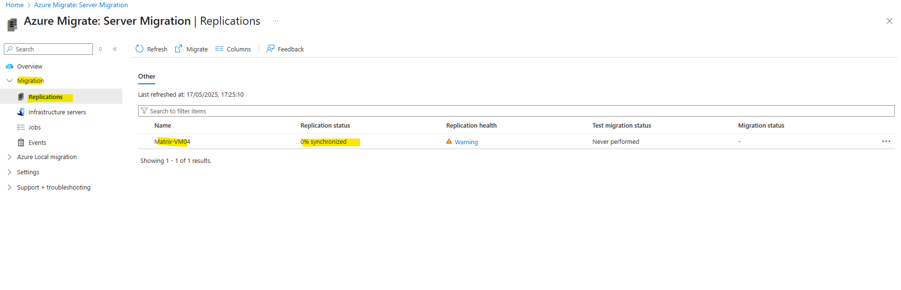Focus the sidebar Search box
This screenshot has width=901, height=290.
click(49, 49)
